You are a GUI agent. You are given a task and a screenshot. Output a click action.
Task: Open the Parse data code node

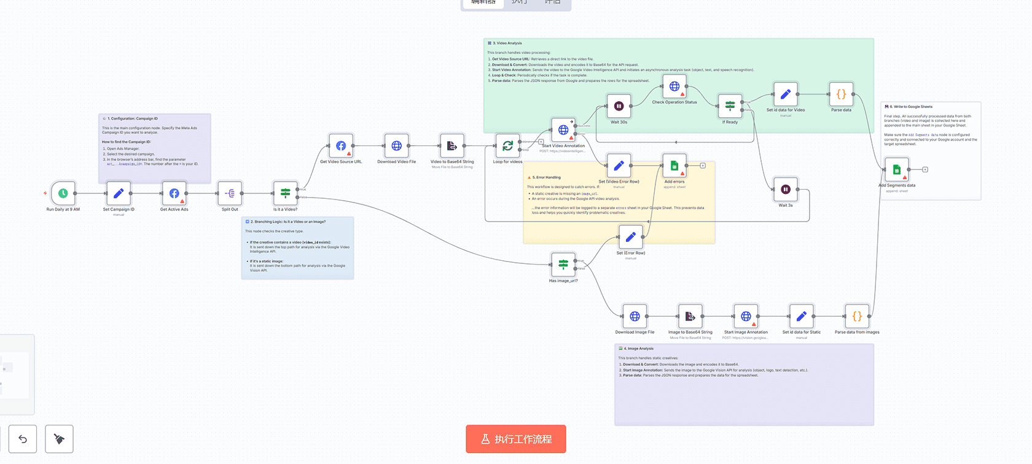[841, 95]
